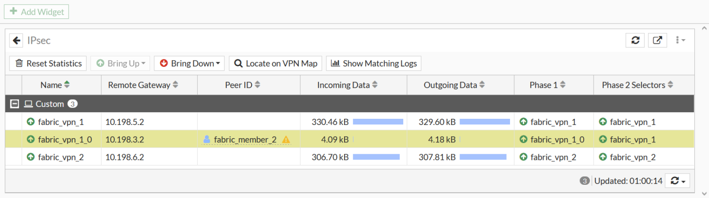This screenshot has width=709, height=198.
Task: Click Locate on VPN Map
Action: point(276,63)
